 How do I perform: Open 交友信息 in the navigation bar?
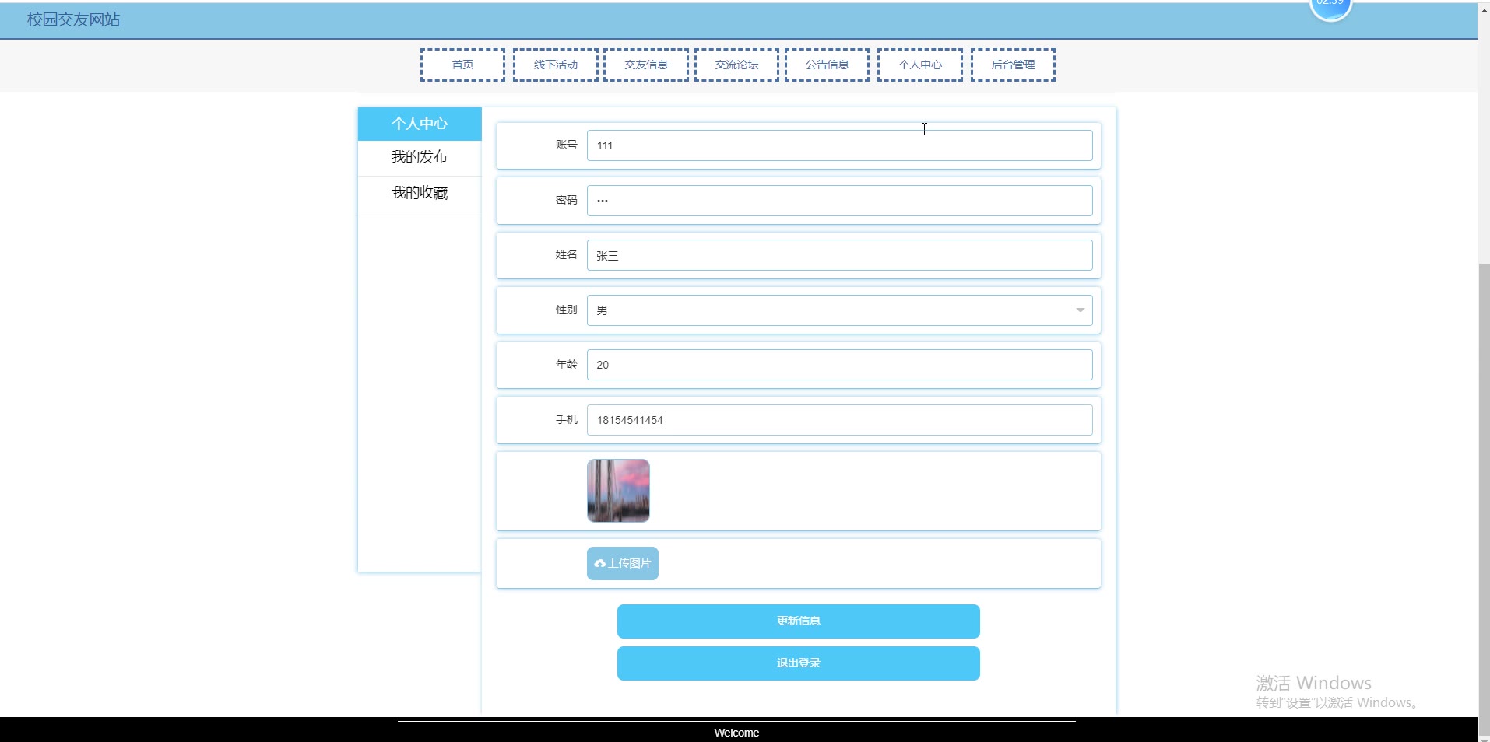pos(646,65)
